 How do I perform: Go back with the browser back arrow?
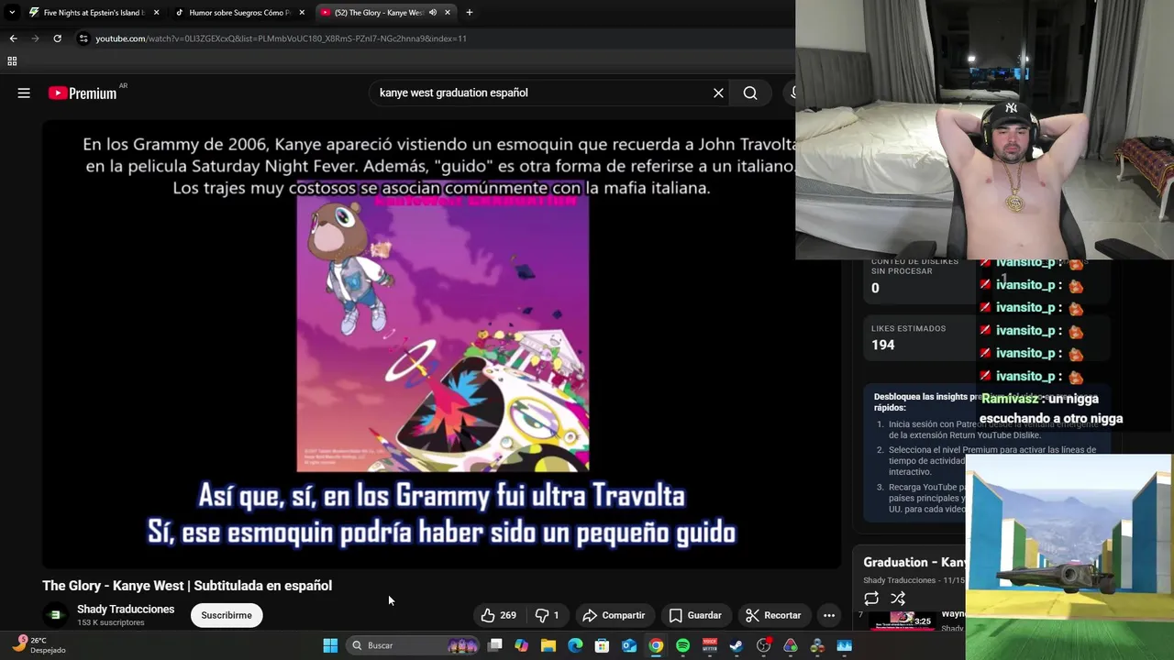point(13,38)
